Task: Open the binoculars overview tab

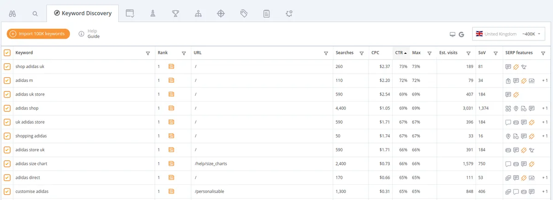Action: point(12,13)
